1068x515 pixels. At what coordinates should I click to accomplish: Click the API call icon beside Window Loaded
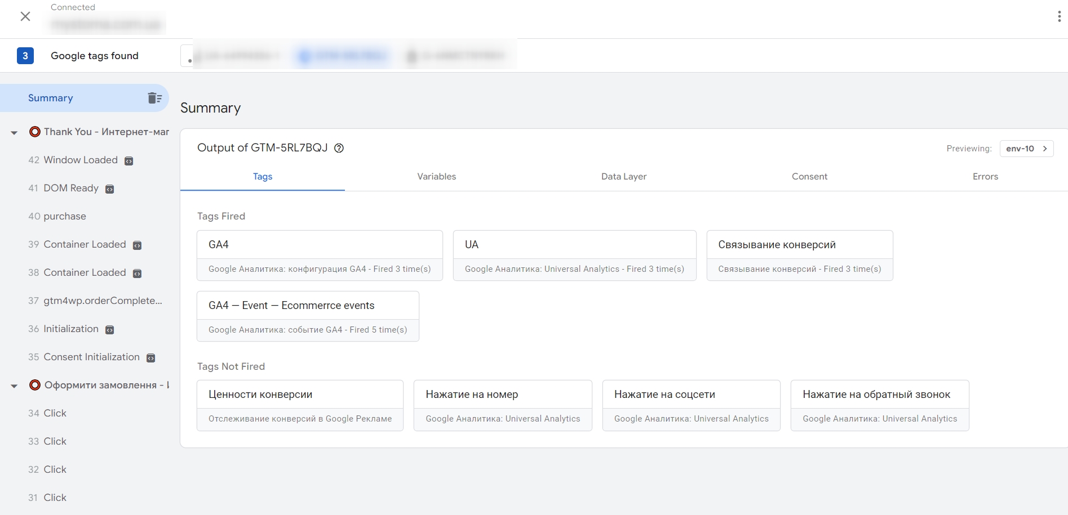(129, 161)
